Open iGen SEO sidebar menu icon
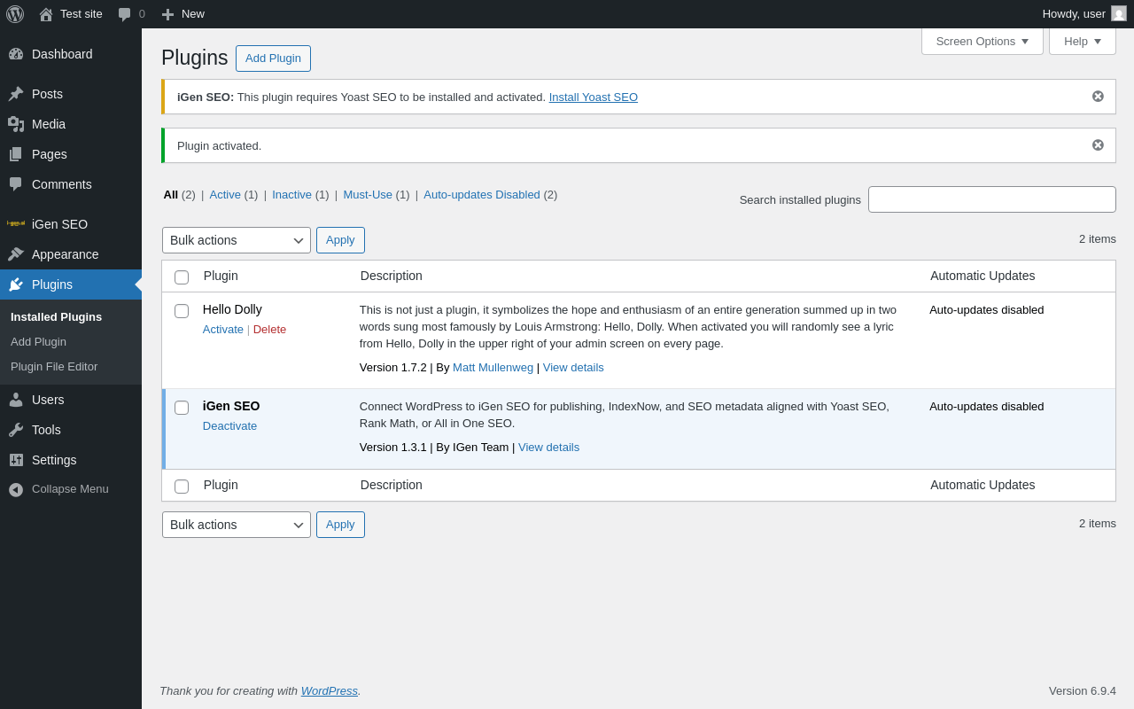The height and width of the screenshot is (709, 1134). (16, 224)
